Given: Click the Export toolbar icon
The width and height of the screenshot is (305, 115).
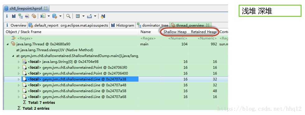Looking at the screenshot, I should 89,16.
